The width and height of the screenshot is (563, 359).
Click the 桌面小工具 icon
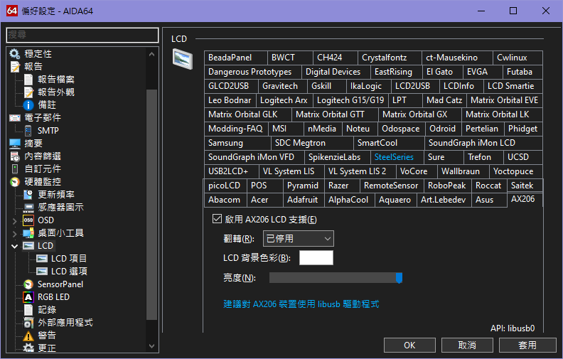coord(28,233)
